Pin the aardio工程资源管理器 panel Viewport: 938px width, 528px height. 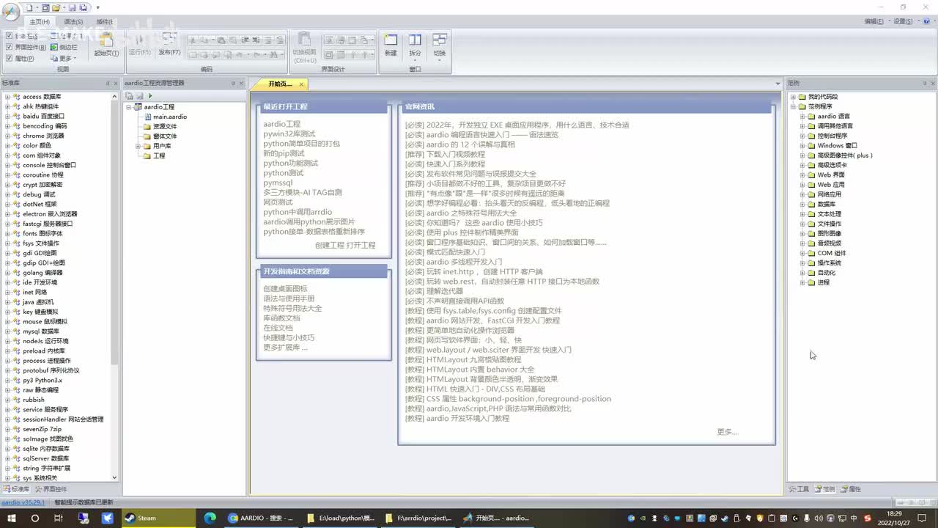pyautogui.click(x=233, y=84)
